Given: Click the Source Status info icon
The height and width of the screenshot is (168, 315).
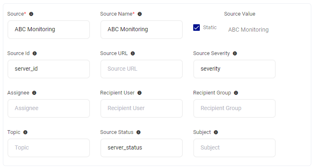Looking at the screenshot, I should (138, 132).
